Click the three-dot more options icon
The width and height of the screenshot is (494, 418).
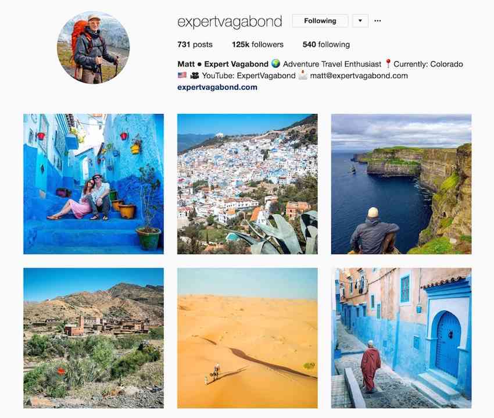[x=377, y=21]
